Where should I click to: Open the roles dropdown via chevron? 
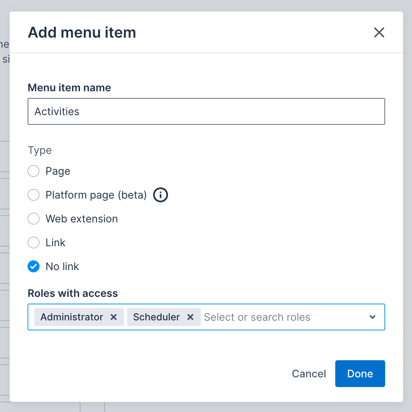click(372, 317)
